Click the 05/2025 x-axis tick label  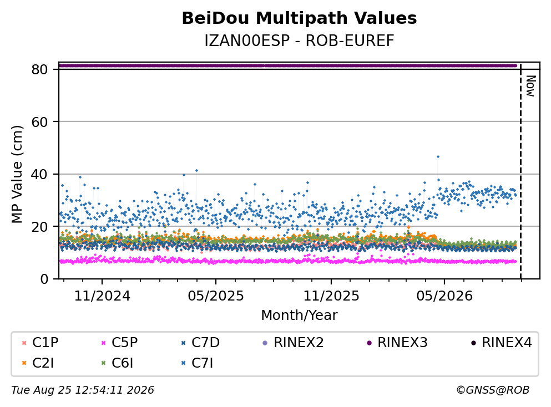[215, 296]
